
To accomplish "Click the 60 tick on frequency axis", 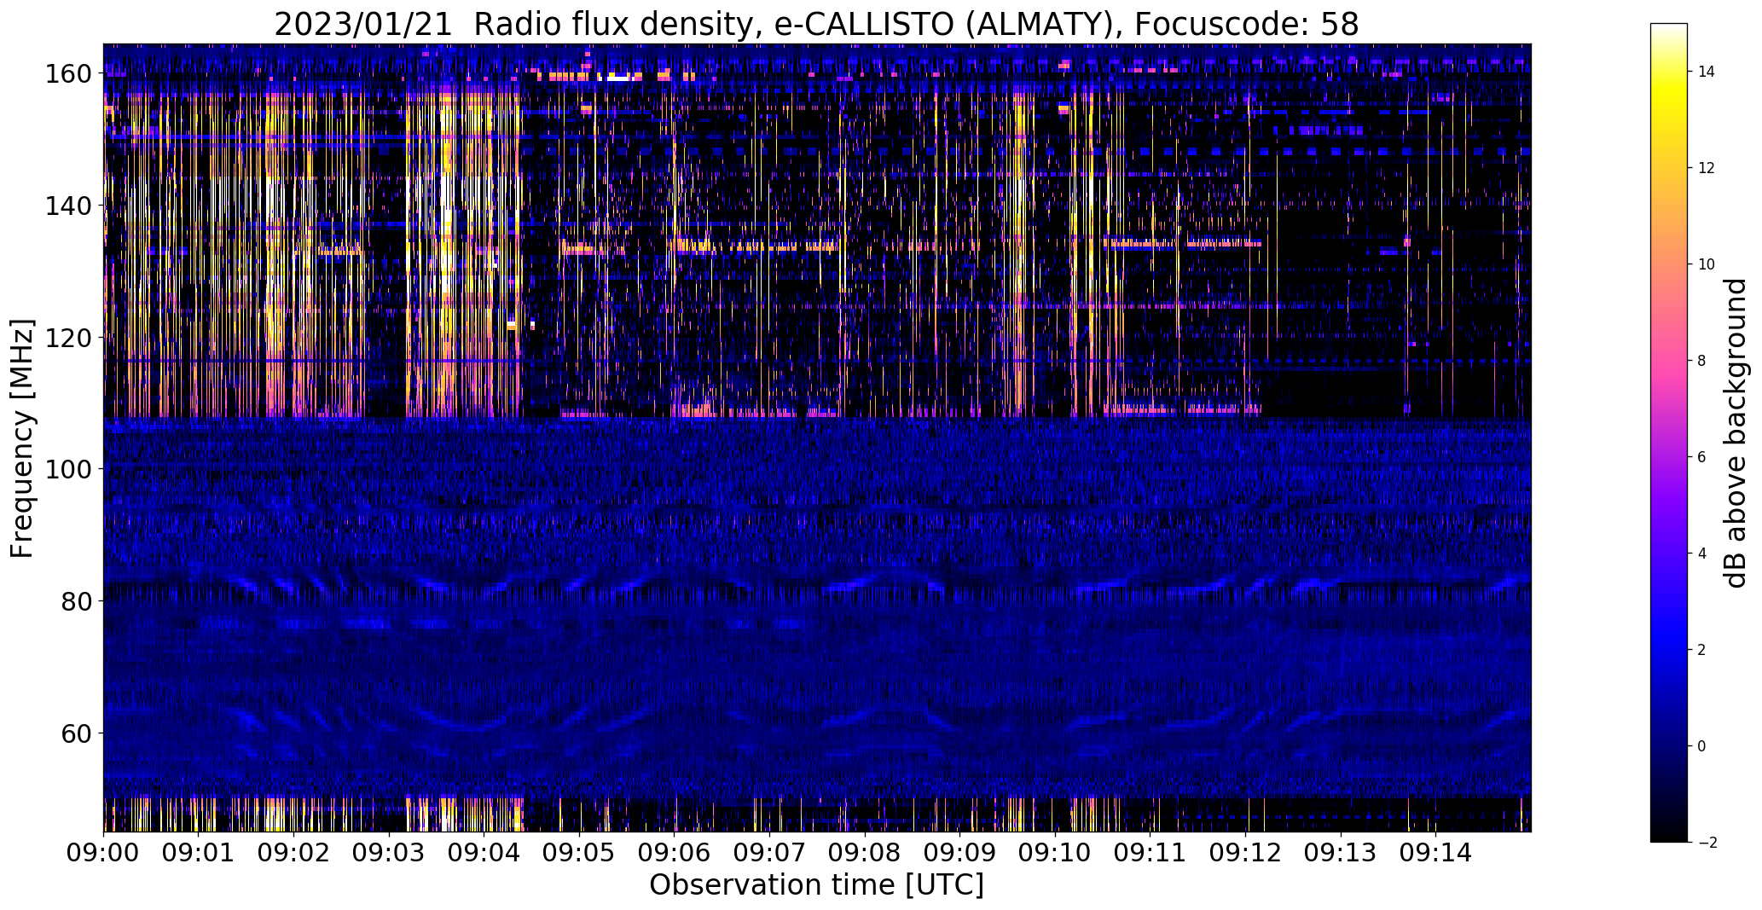I will coord(75,733).
